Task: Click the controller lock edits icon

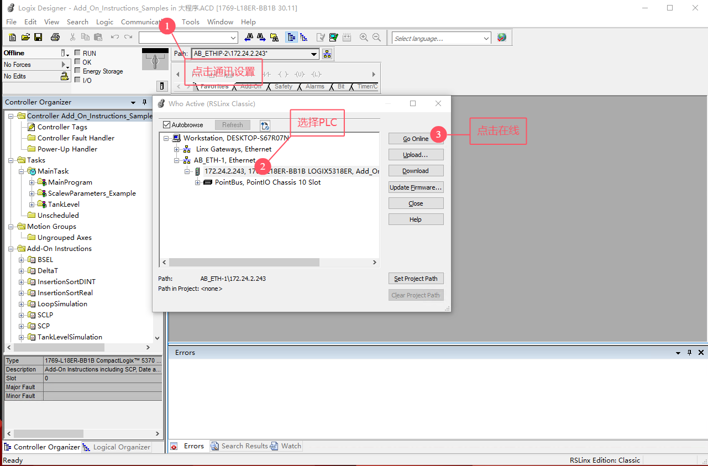Action: (65, 76)
